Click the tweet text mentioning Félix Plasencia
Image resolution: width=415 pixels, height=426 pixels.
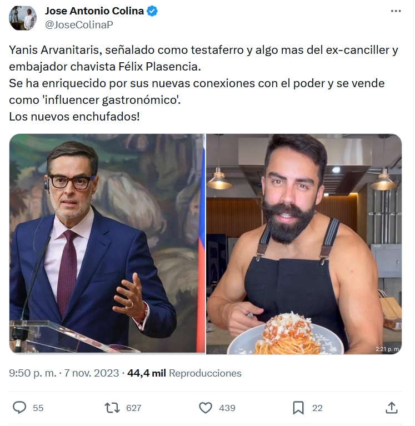point(203,83)
